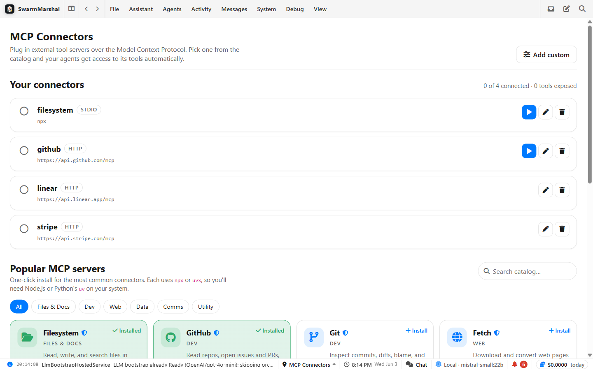
Task: Click the Add custom button
Action: (x=546, y=55)
